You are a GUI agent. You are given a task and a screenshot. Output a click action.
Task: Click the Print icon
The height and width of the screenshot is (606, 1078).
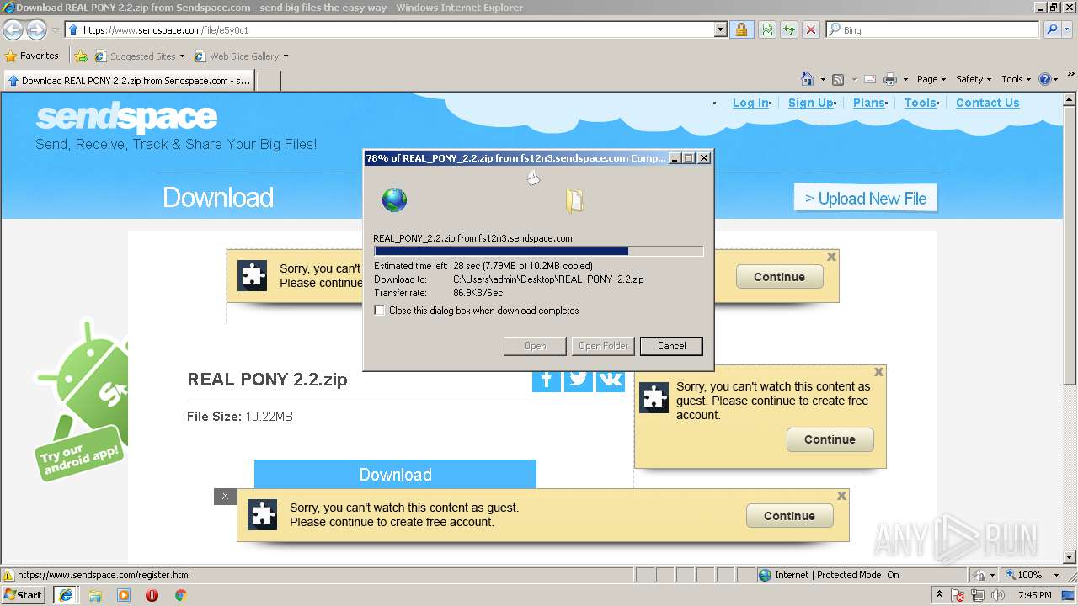(x=890, y=79)
